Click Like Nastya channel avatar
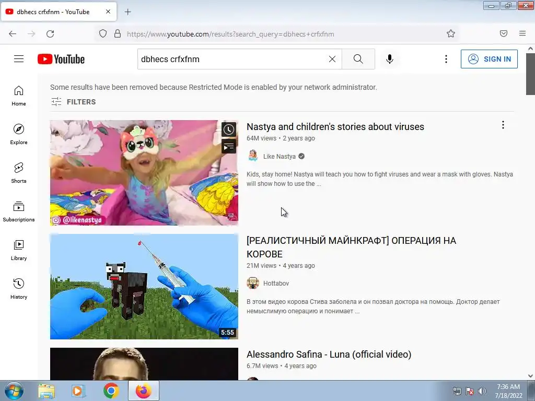The width and height of the screenshot is (535, 401). [x=253, y=156]
